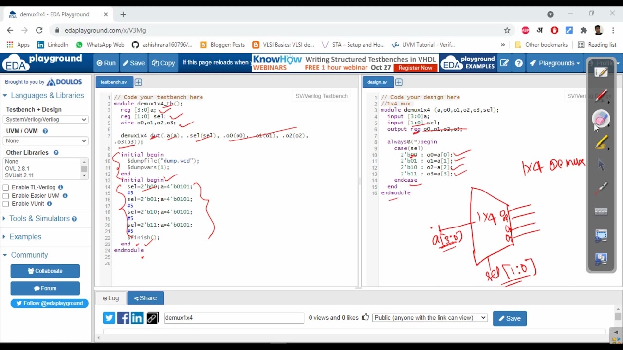623x350 pixels.
Task: Open Other Libraries help info icon
Action: pyautogui.click(x=56, y=152)
